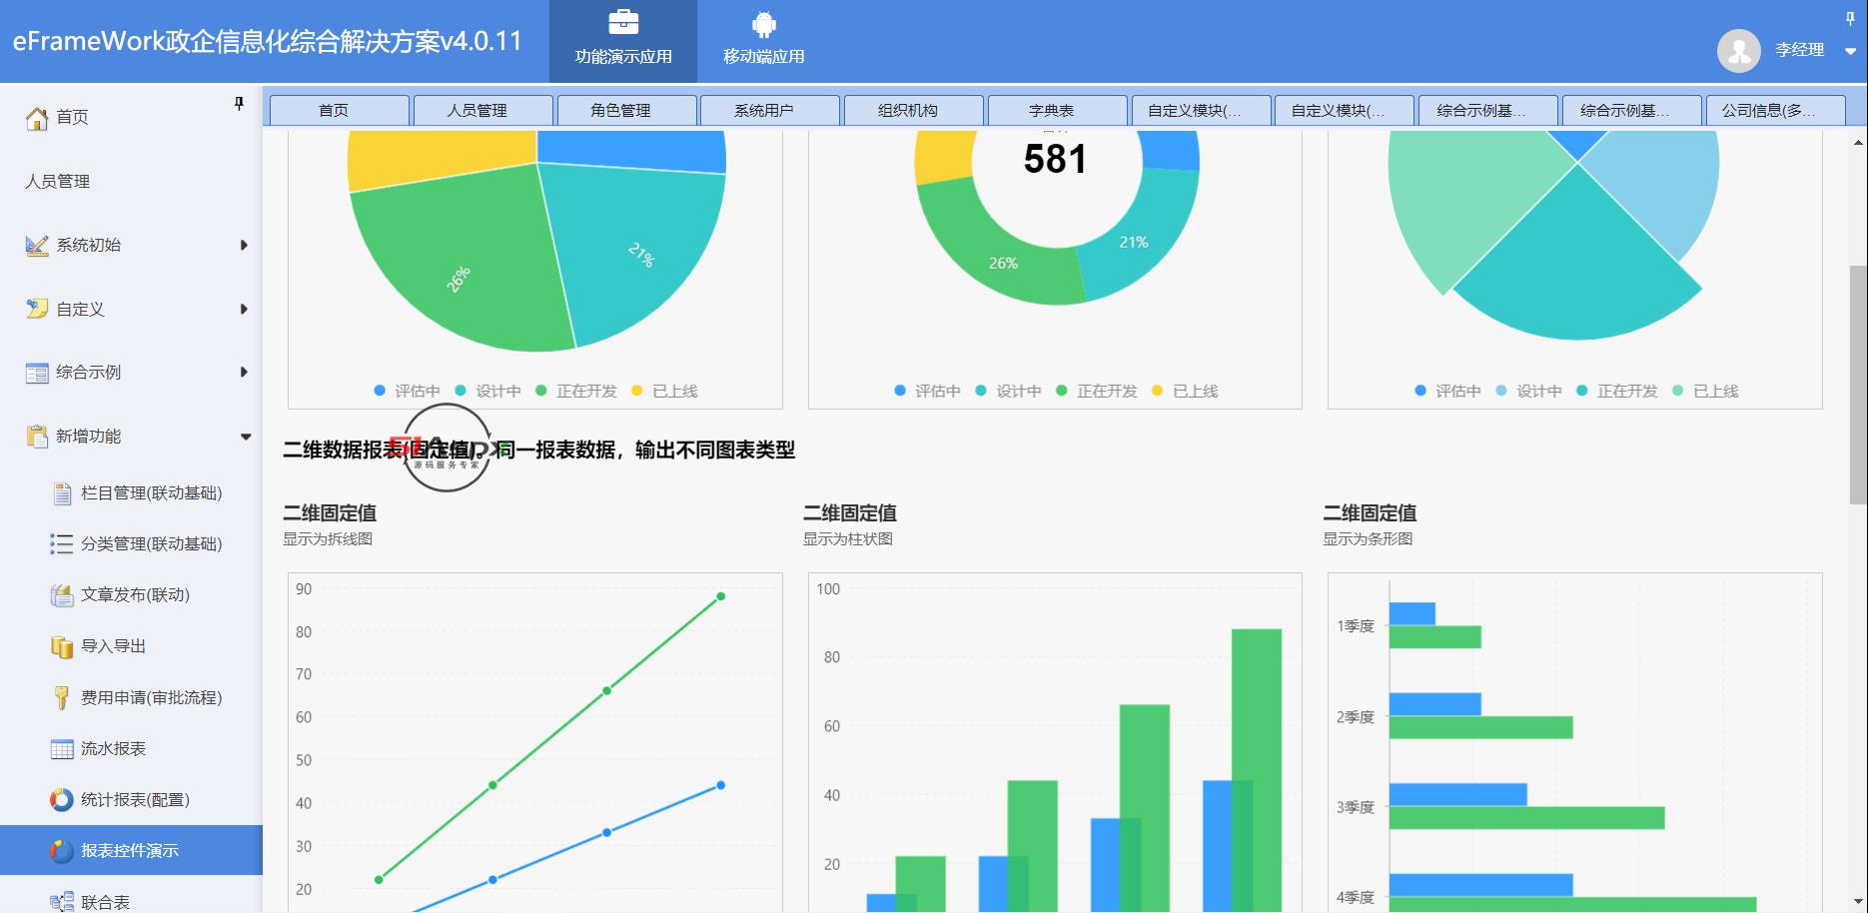Click the 流水报表 table icon
Image resolution: width=1868 pixels, height=913 pixels.
62,749
